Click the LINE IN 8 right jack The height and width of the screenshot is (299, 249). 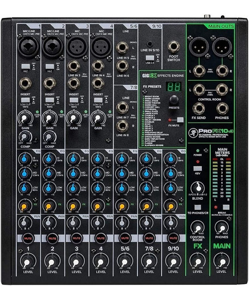coord(122,126)
